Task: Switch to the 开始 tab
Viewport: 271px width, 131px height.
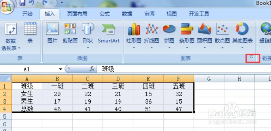Action: pos(27,14)
